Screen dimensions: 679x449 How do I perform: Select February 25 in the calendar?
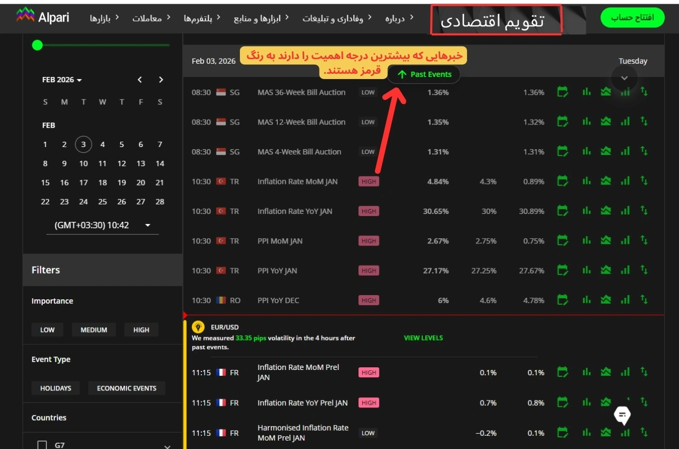[x=102, y=202]
